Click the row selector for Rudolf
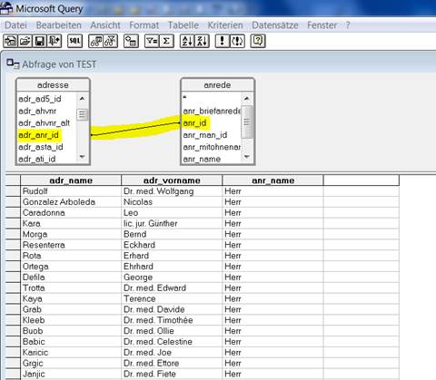436x380 pixels. tap(13, 191)
